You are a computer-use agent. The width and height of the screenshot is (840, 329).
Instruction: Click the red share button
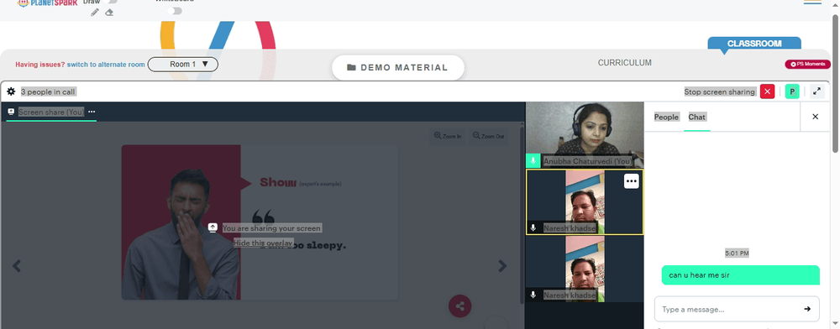coord(459,306)
